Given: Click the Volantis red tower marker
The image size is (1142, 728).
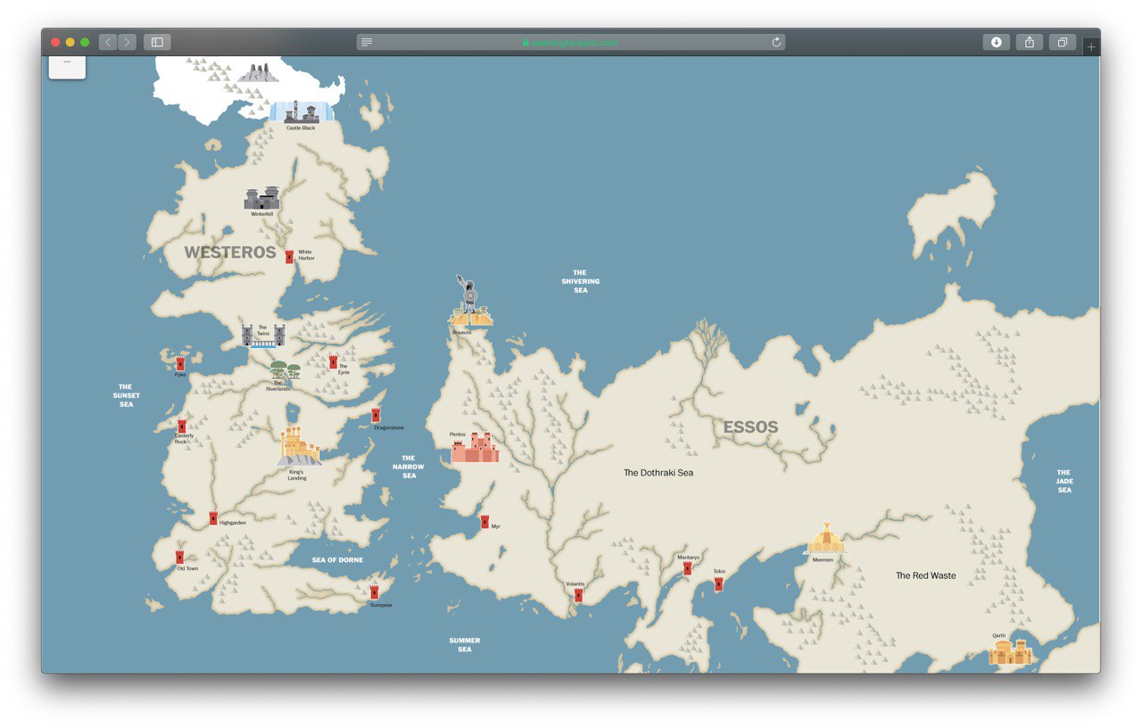Looking at the screenshot, I should click(578, 595).
